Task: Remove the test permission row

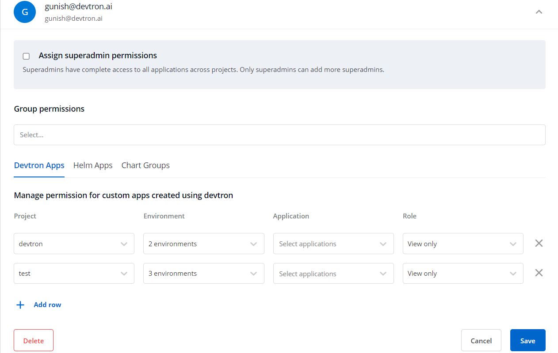Action: coord(539,273)
